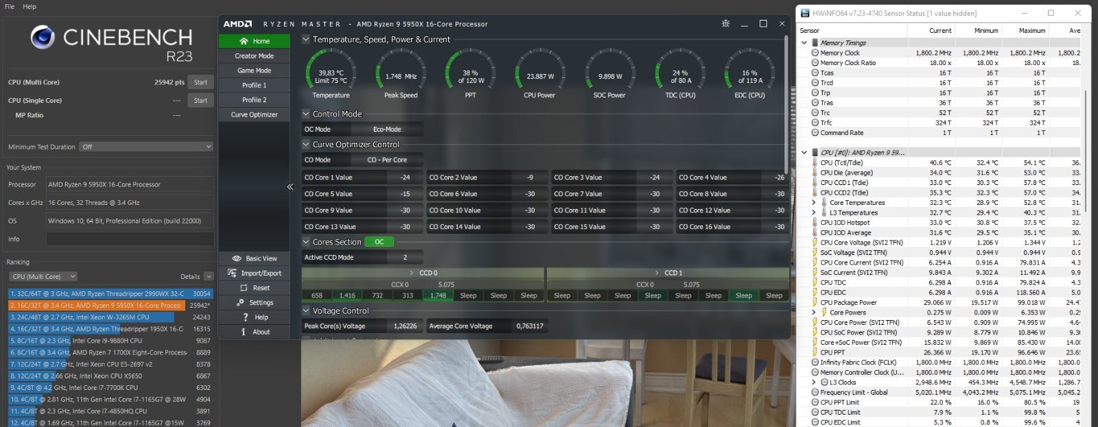This screenshot has height=427, width=1098.
Task: Collapse sidebar with the double-chevron icon
Action: coord(290,186)
